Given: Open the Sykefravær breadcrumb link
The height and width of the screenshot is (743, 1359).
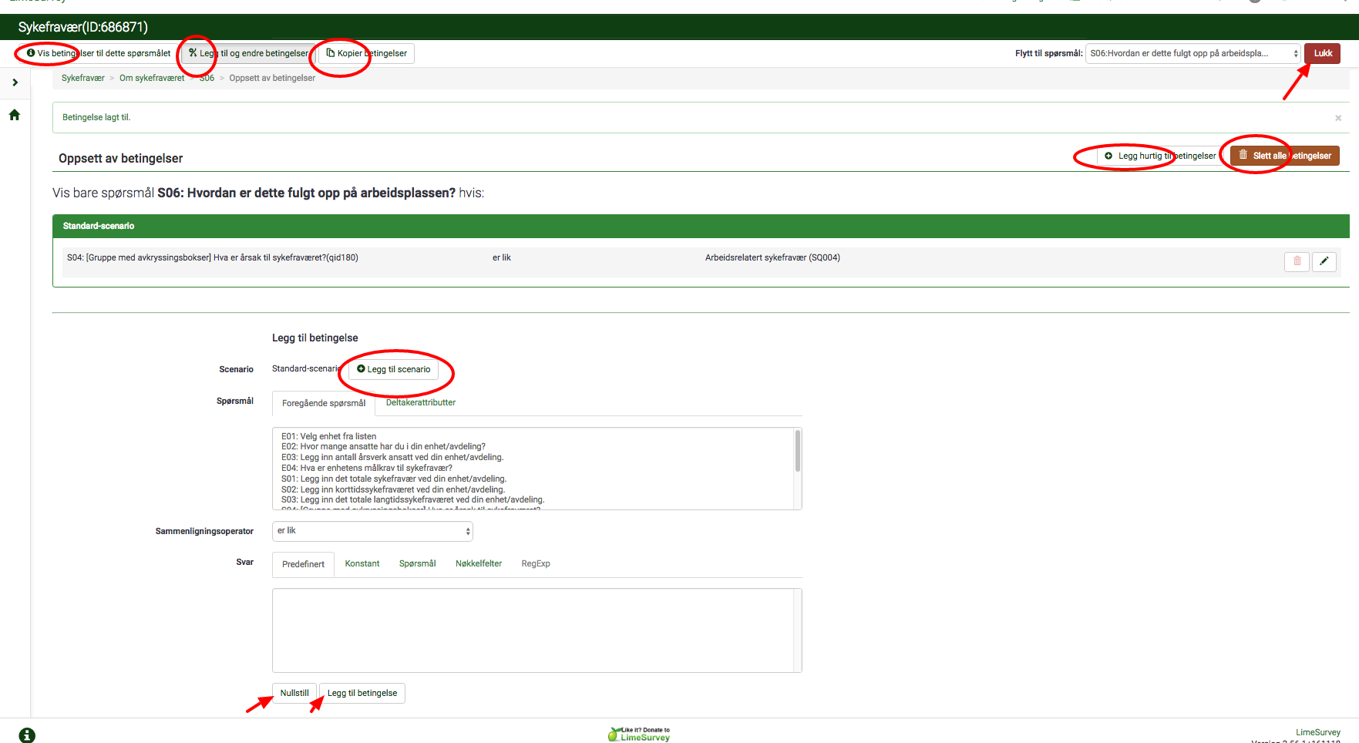Looking at the screenshot, I should click(x=83, y=78).
